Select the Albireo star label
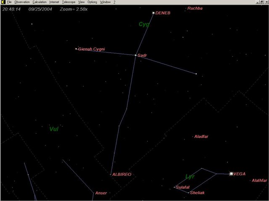This screenshot has width=269, height=201. 122,174
